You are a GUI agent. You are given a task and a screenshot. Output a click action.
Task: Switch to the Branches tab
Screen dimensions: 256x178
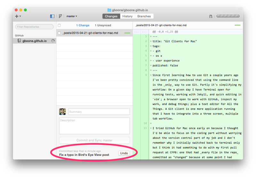coord(144,16)
